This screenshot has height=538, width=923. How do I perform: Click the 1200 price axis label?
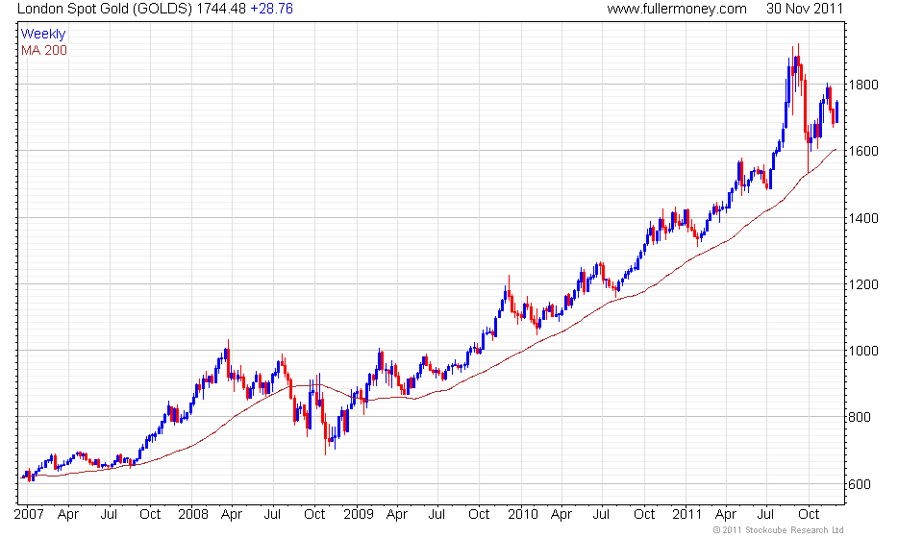tap(863, 284)
